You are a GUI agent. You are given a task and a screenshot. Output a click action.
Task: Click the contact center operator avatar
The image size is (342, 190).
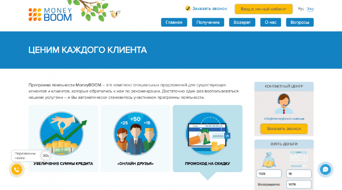click(x=284, y=104)
